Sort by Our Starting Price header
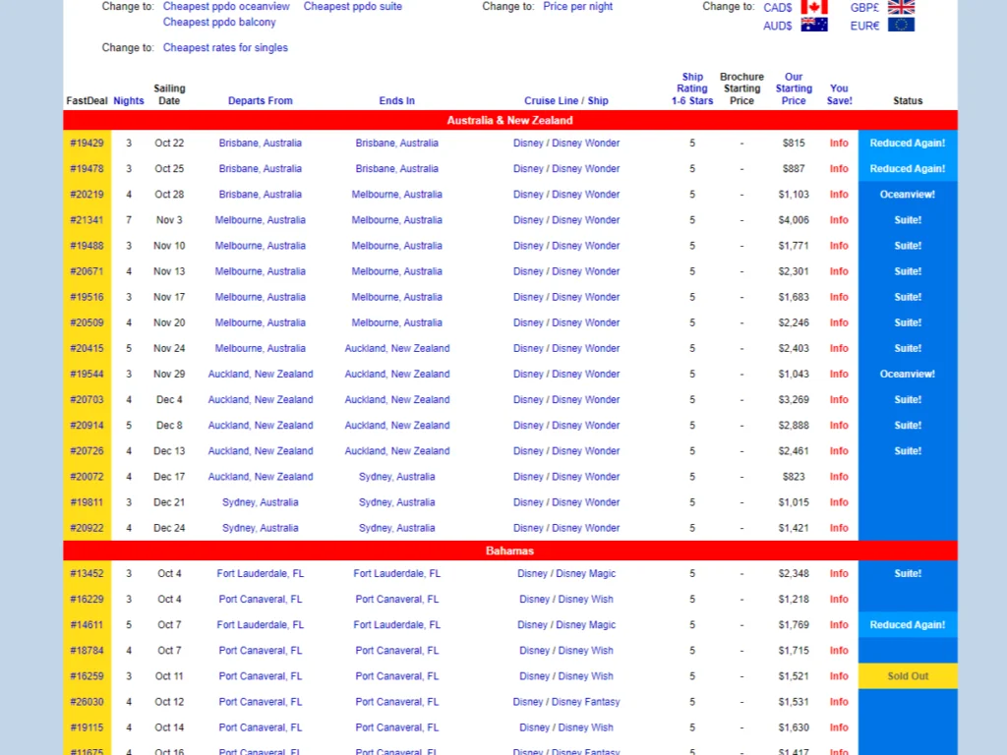Screen dimensions: 1007x755 [x=794, y=88]
